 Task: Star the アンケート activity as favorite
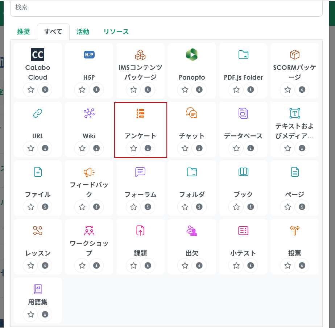pyautogui.click(x=133, y=148)
